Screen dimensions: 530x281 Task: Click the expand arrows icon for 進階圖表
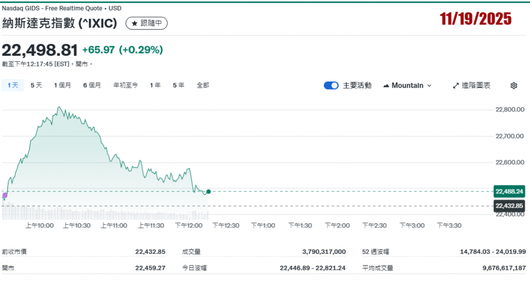click(x=456, y=85)
